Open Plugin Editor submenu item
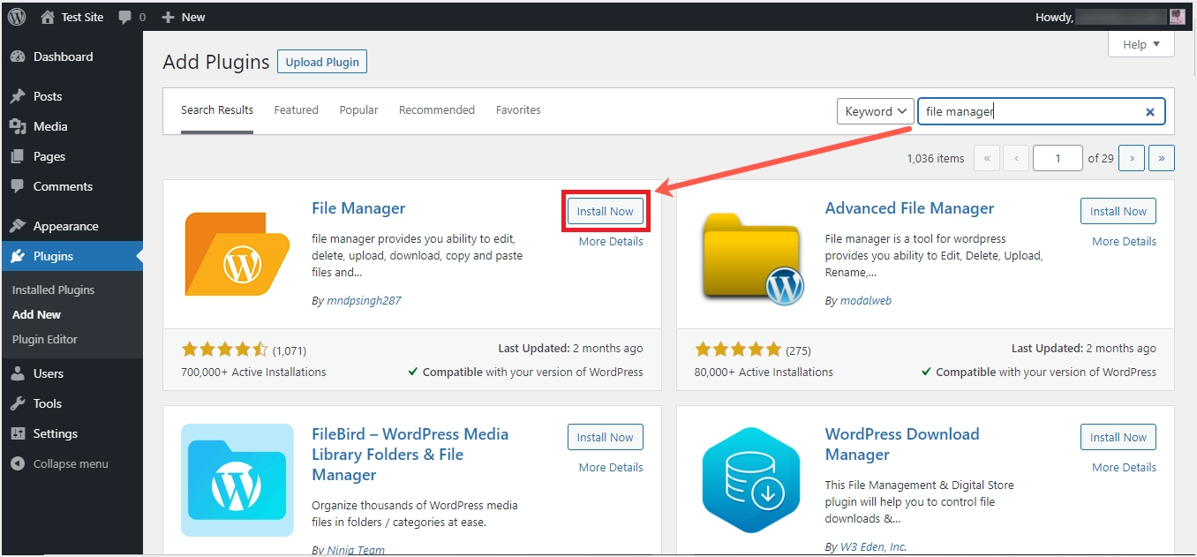The height and width of the screenshot is (557, 1197). pos(45,339)
